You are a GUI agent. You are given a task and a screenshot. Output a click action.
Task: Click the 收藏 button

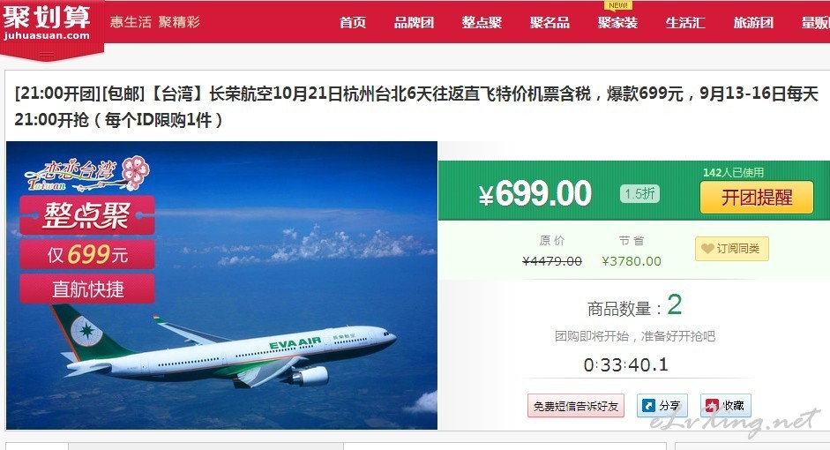point(726,406)
